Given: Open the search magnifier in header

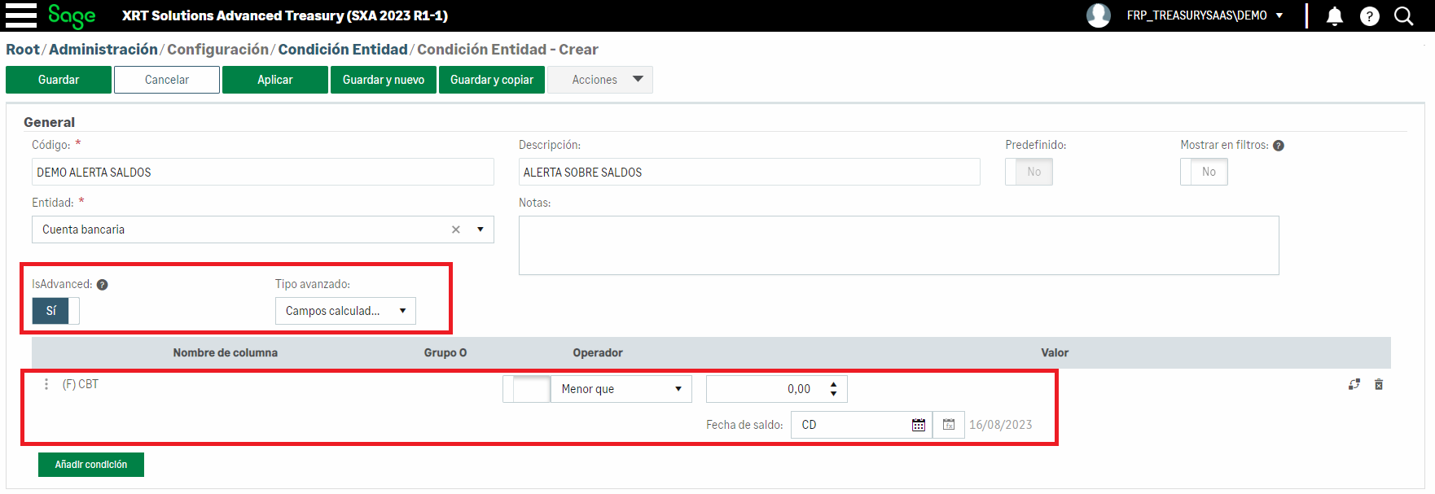Looking at the screenshot, I should click(1403, 16).
